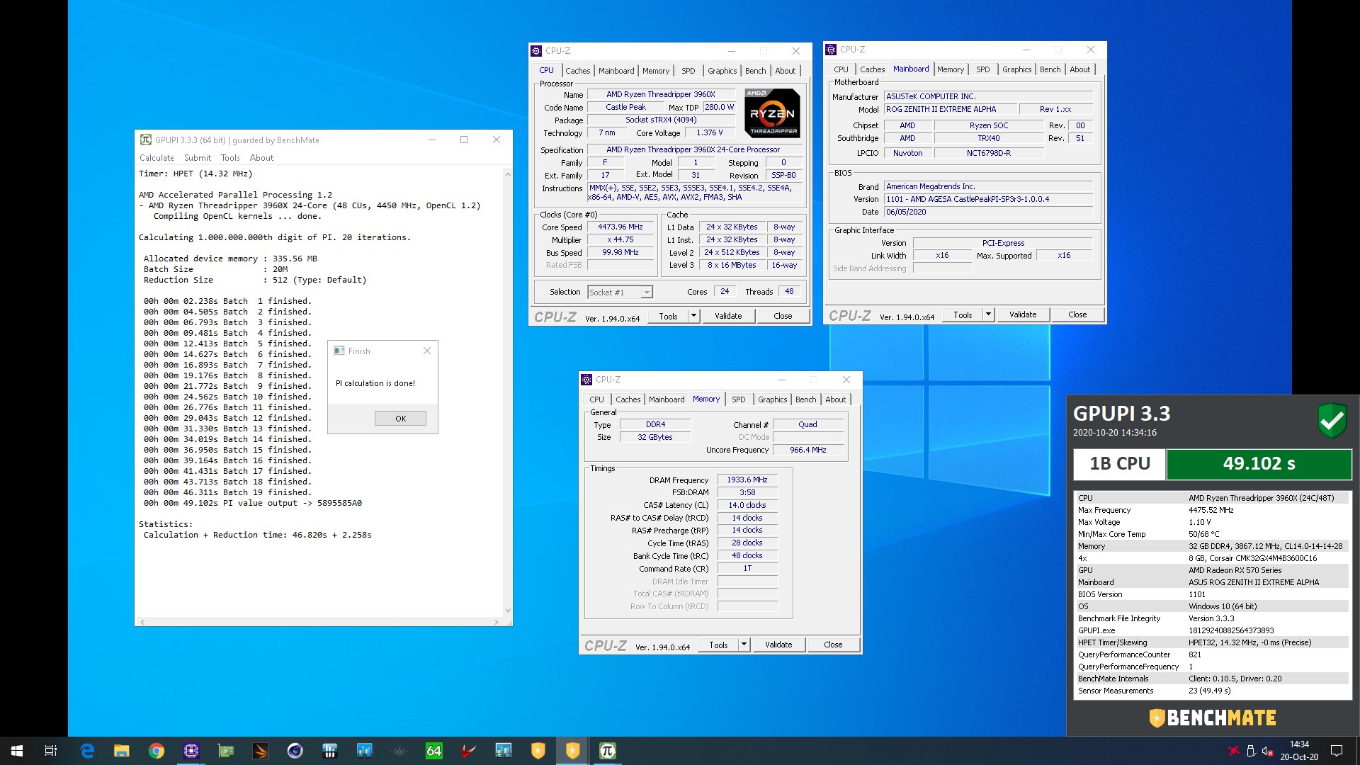Viewport: 1360px width, 765px height.
Task: Click GPUPI vertical scrollbar down arrow
Action: click(508, 611)
